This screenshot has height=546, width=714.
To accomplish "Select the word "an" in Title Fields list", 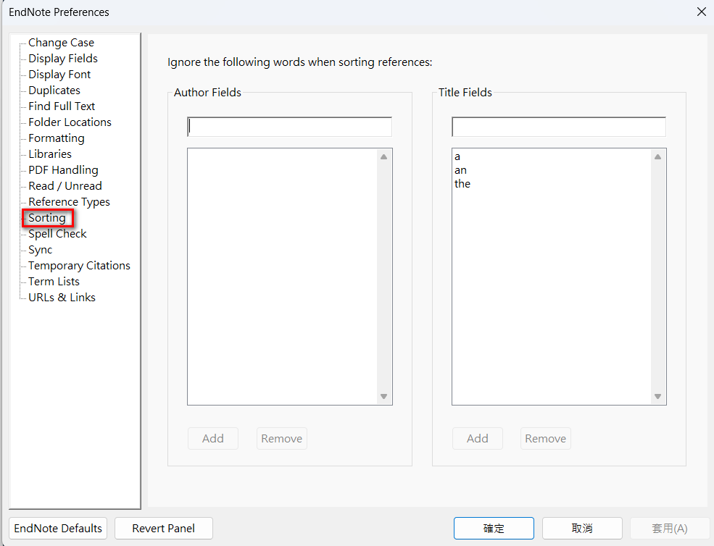I will pyautogui.click(x=460, y=170).
